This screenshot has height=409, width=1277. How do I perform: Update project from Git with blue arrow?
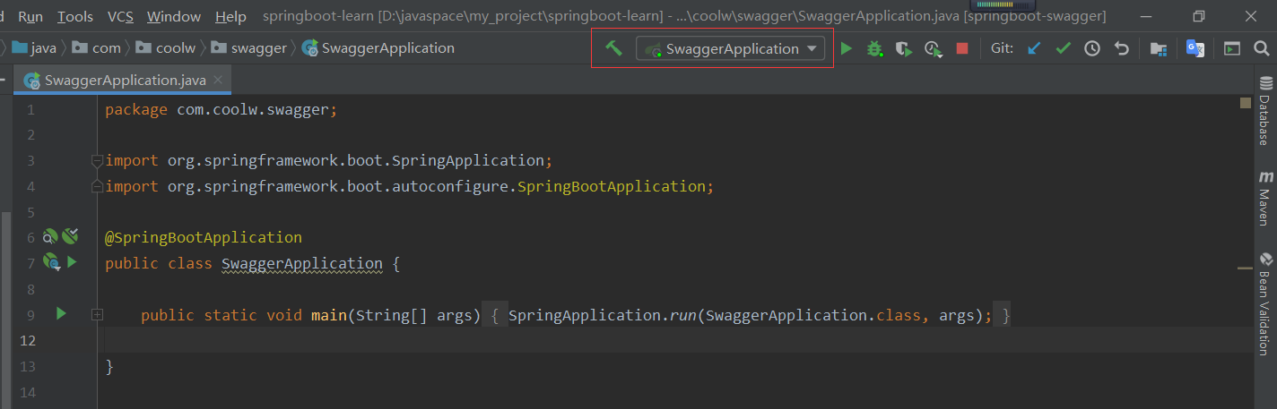pos(1034,49)
